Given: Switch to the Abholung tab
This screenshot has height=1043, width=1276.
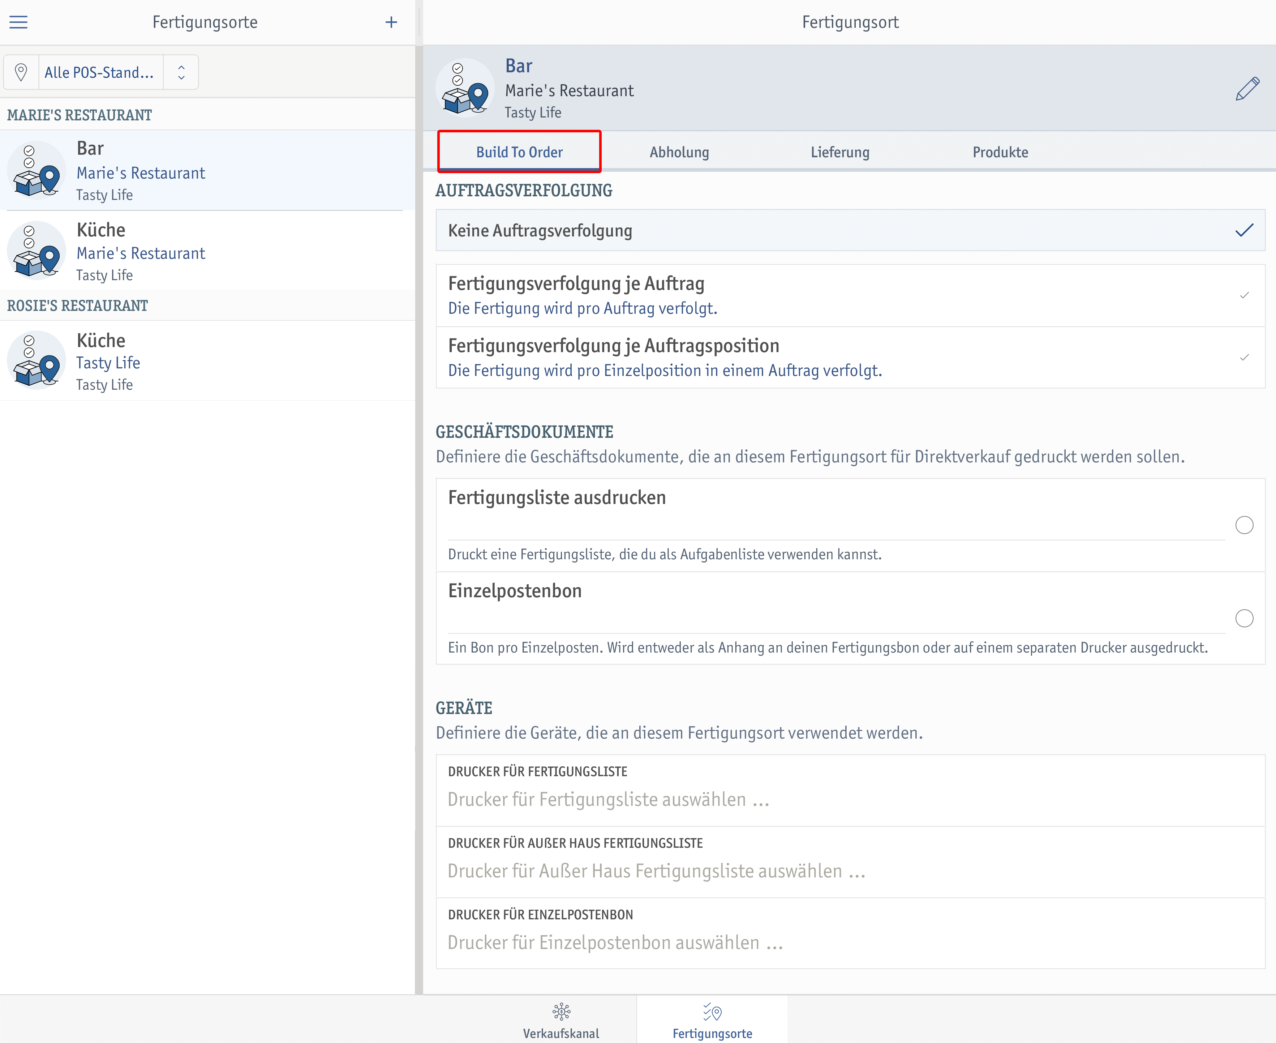Looking at the screenshot, I should (x=679, y=152).
